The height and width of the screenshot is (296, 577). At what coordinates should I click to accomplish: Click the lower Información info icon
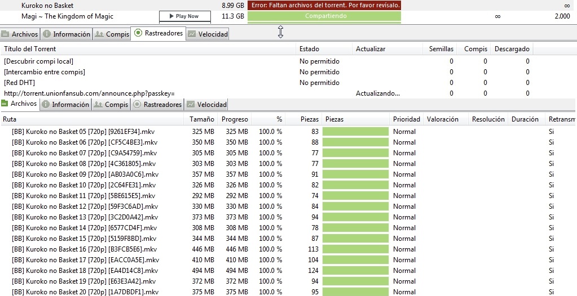[x=46, y=104]
